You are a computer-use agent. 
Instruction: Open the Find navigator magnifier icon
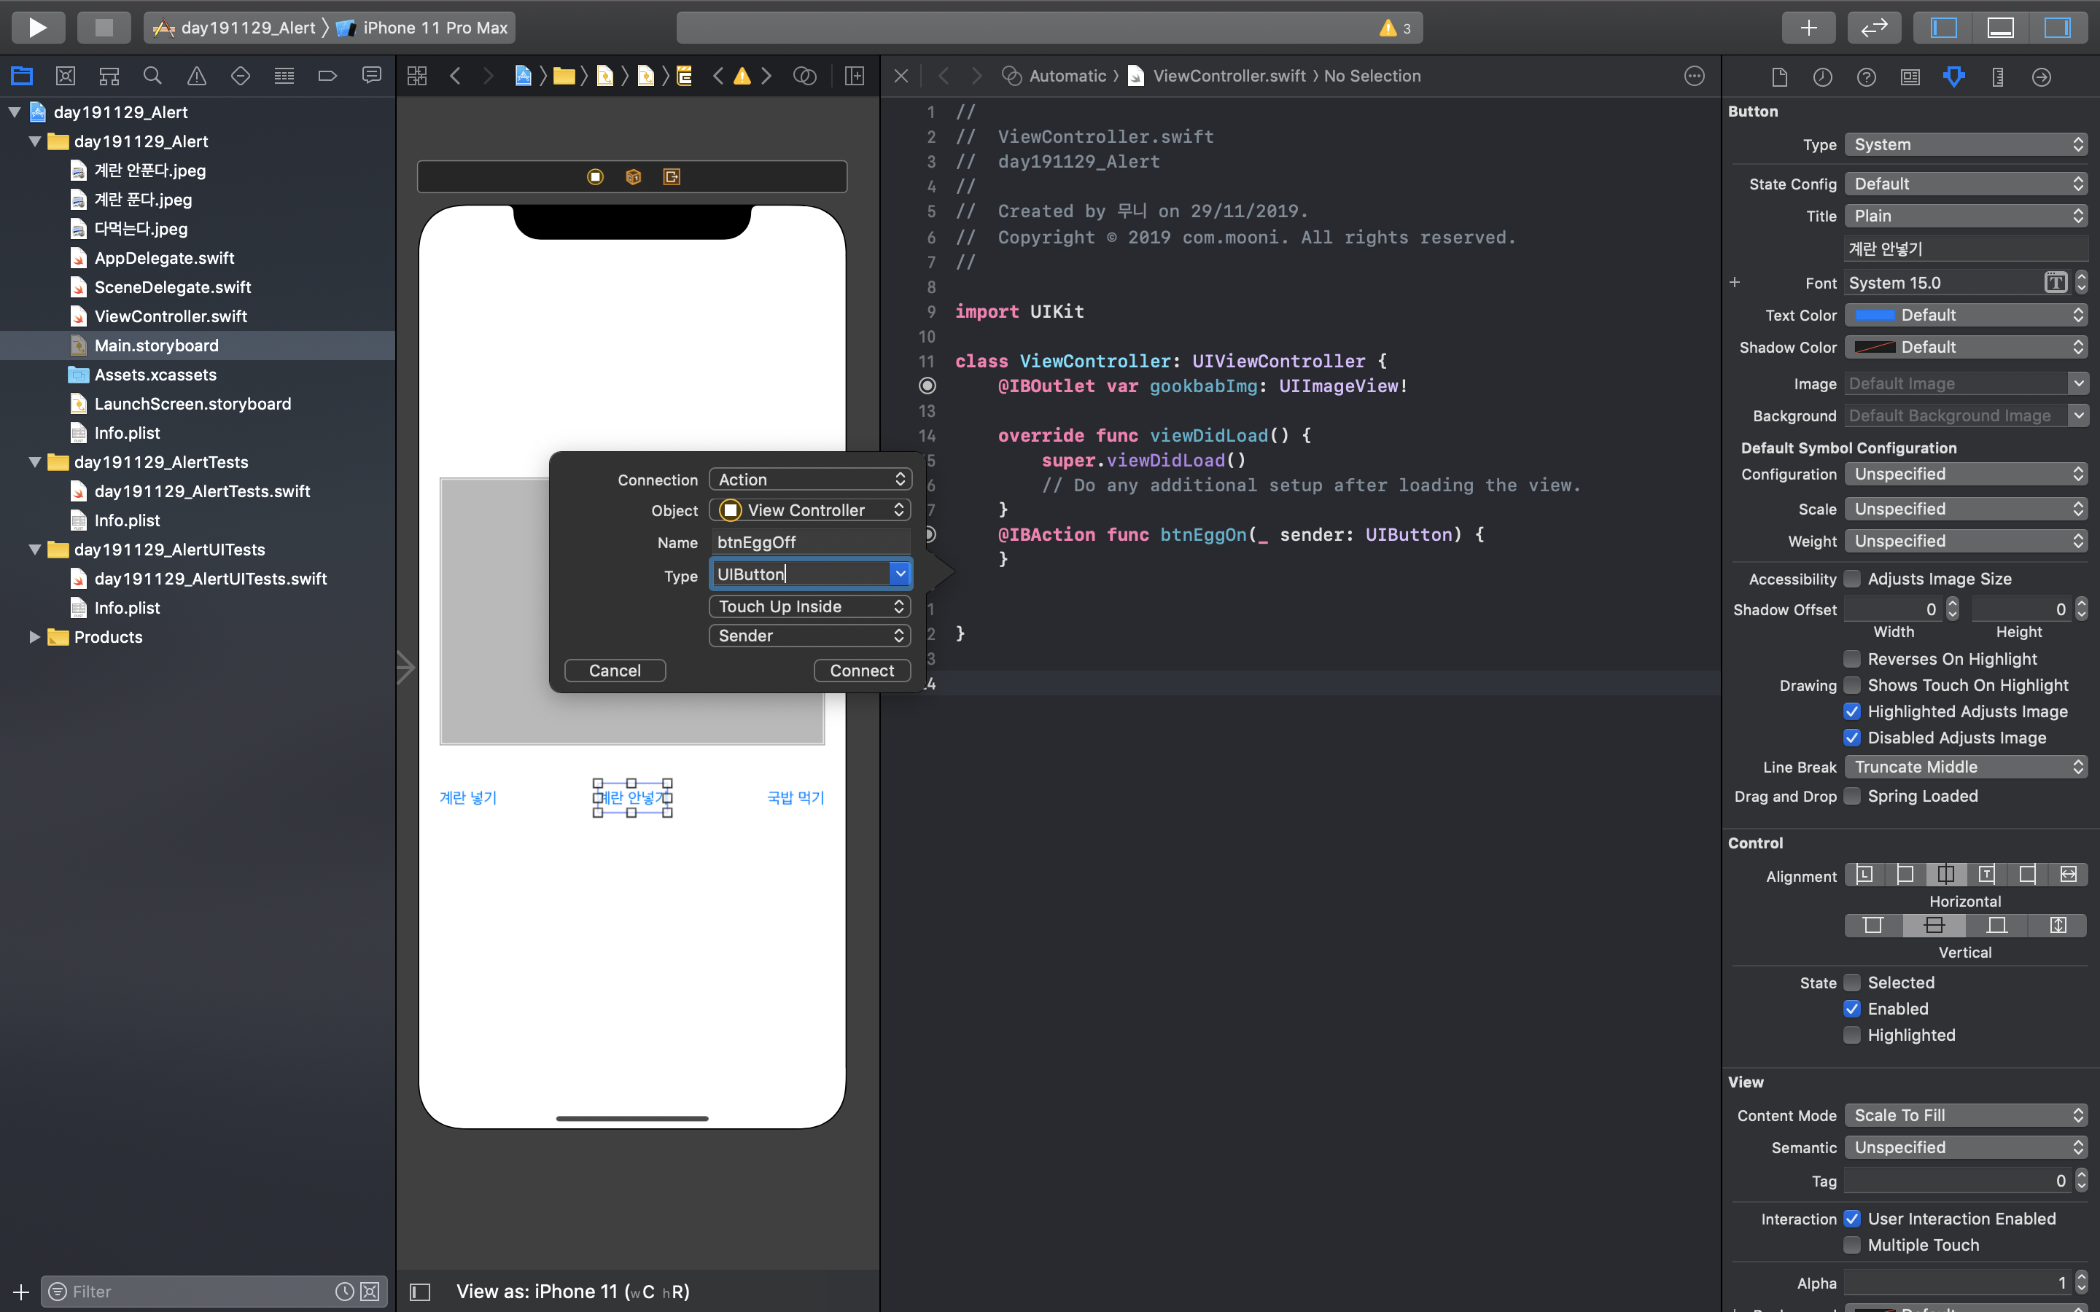click(x=152, y=77)
